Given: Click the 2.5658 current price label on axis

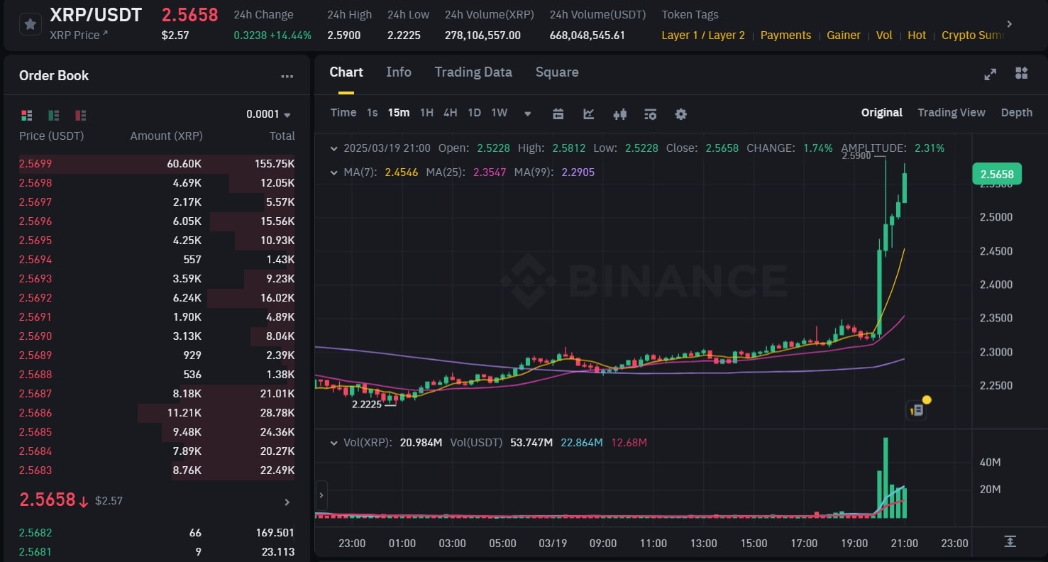Looking at the screenshot, I should pos(997,174).
